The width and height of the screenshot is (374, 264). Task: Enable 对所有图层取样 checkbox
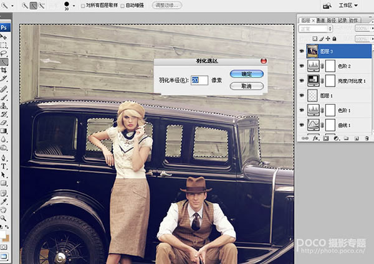click(83, 5)
